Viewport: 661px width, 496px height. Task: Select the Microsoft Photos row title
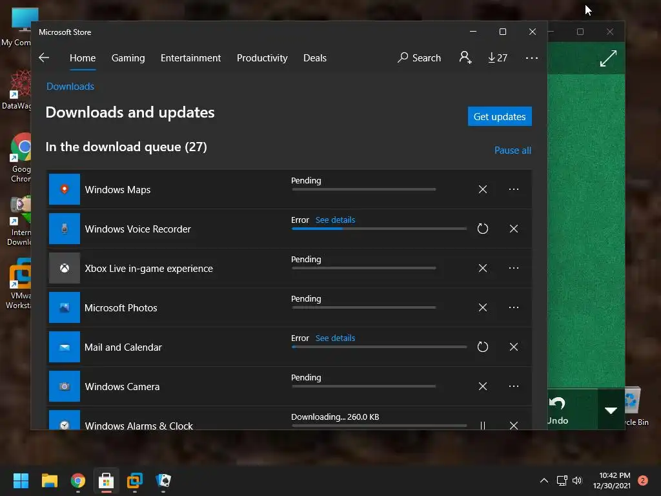click(x=121, y=308)
